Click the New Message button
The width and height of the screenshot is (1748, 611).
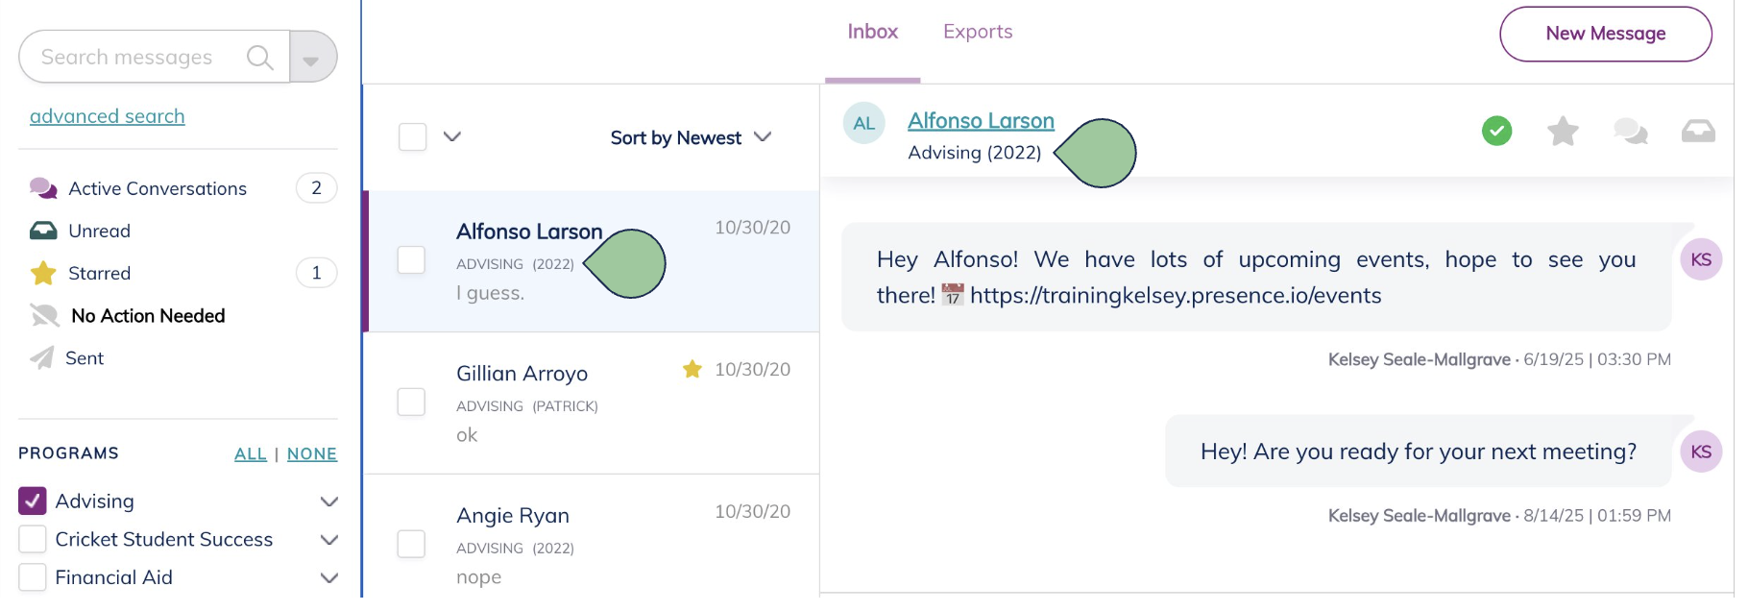click(x=1605, y=34)
